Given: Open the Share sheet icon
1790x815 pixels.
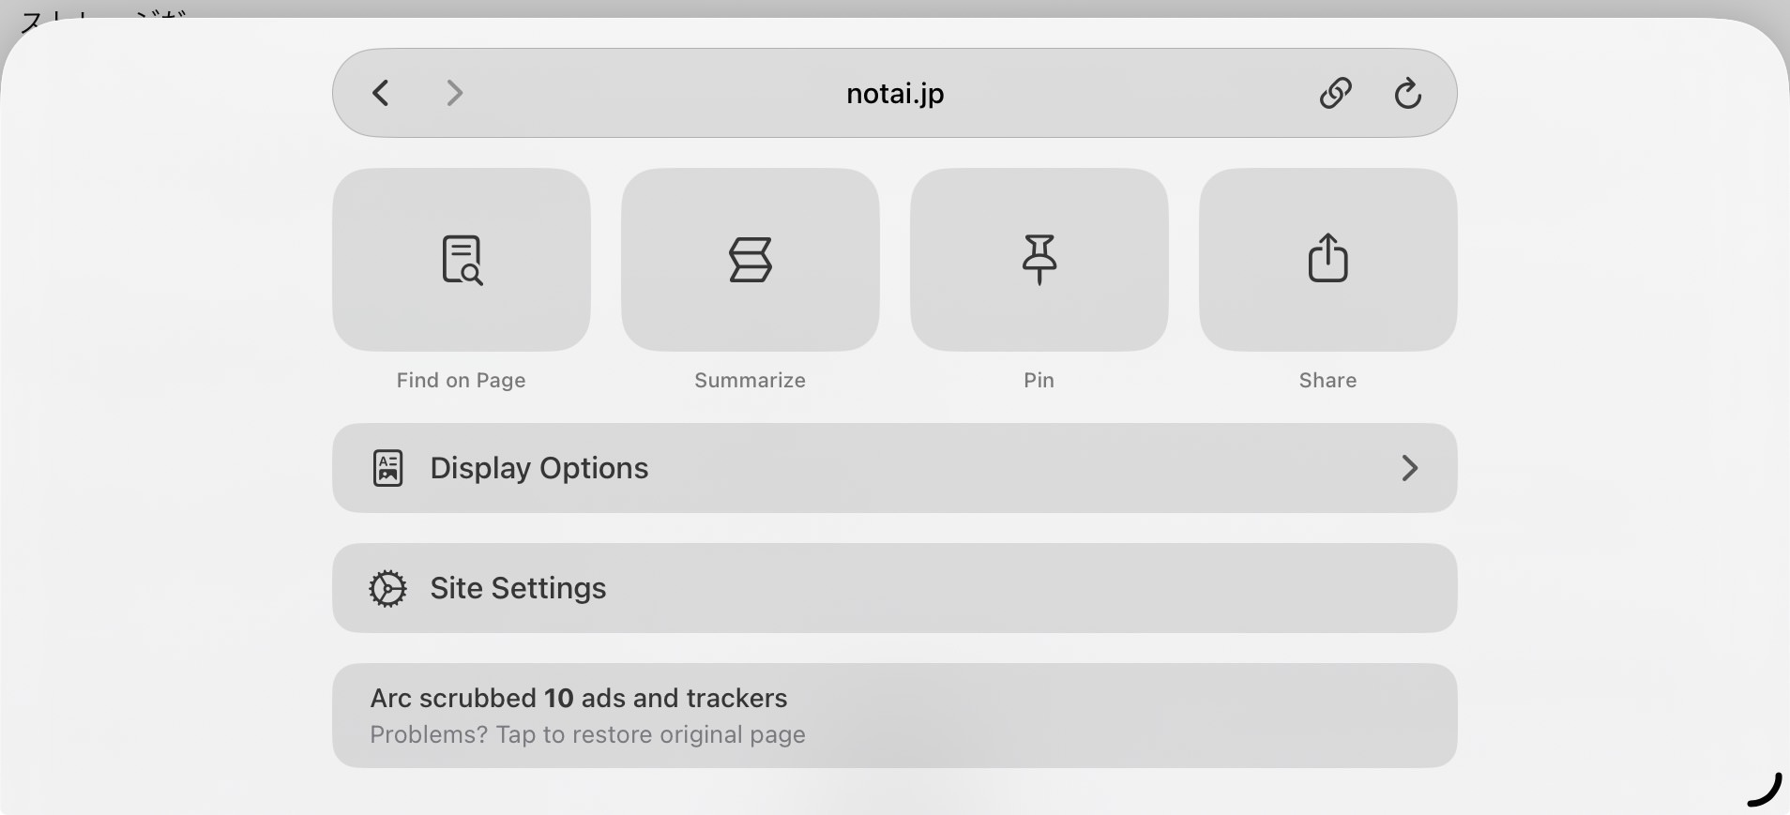Looking at the screenshot, I should (x=1327, y=260).
